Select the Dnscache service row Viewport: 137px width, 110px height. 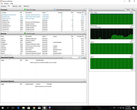point(42,50)
